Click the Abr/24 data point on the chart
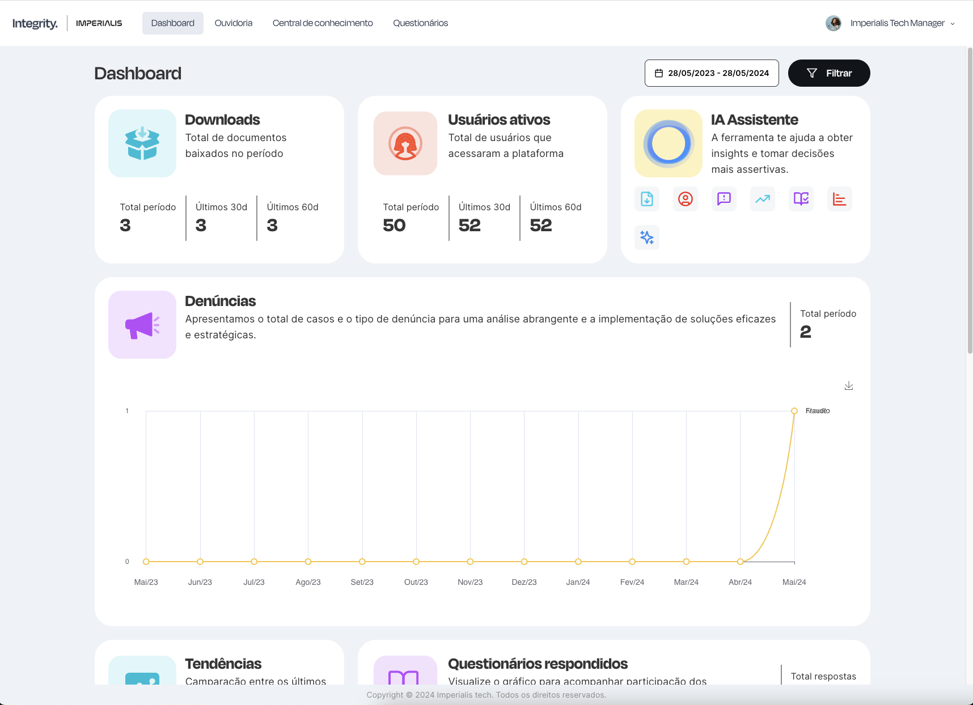973x705 pixels. click(741, 562)
